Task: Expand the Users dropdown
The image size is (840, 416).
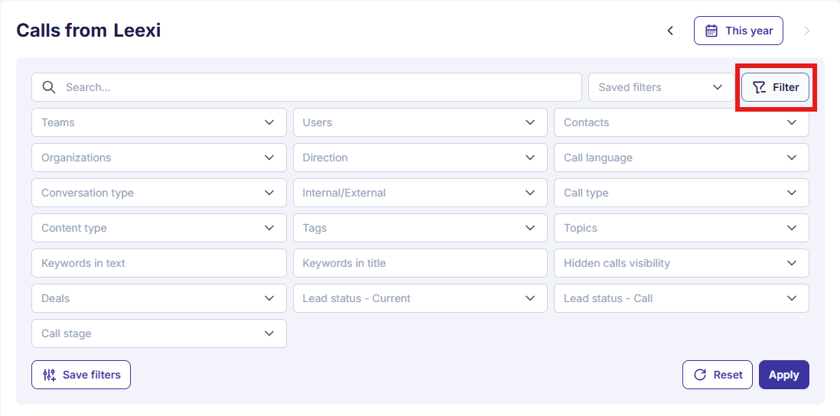Action: pyautogui.click(x=420, y=122)
